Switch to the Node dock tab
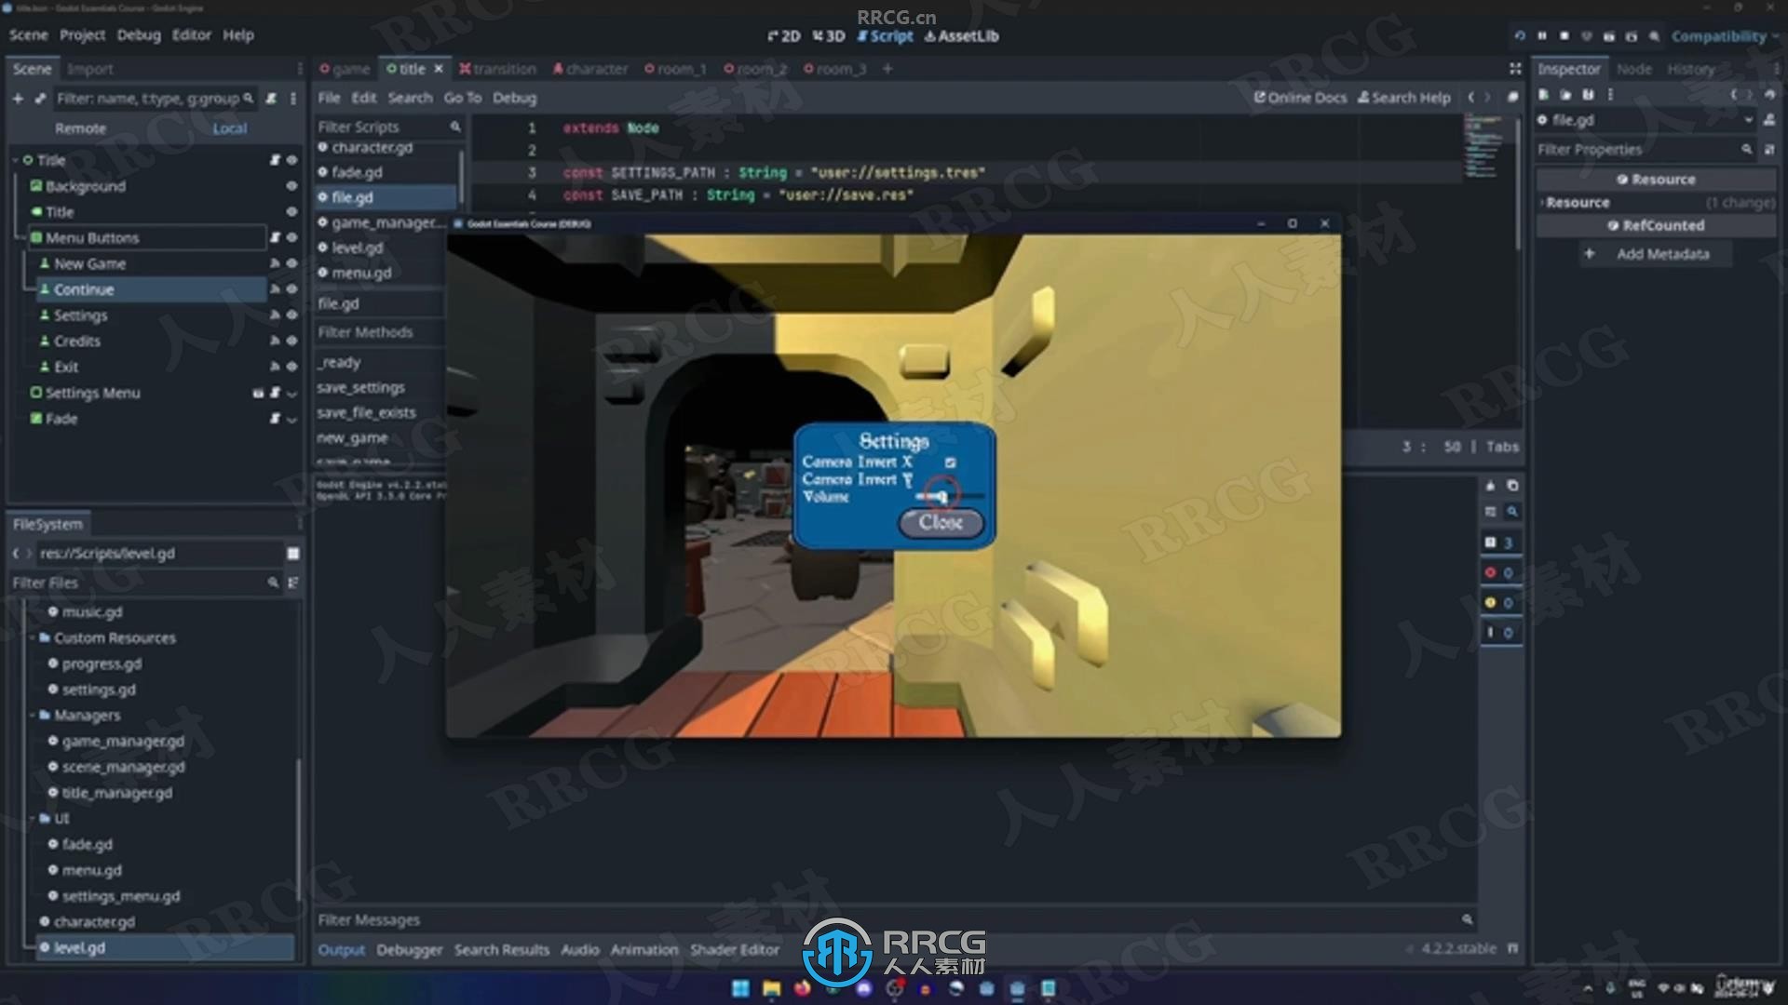The height and width of the screenshot is (1005, 1788). point(1633,69)
